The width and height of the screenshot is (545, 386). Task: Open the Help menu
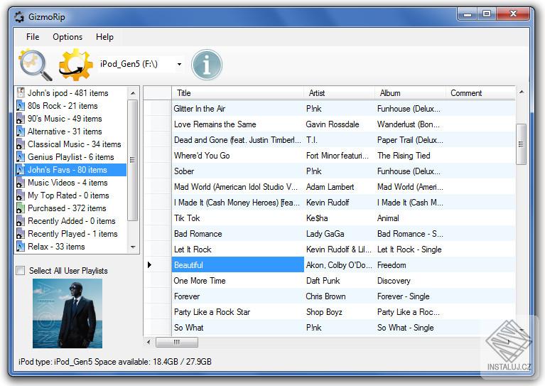pyautogui.click(x=104, y=37)
